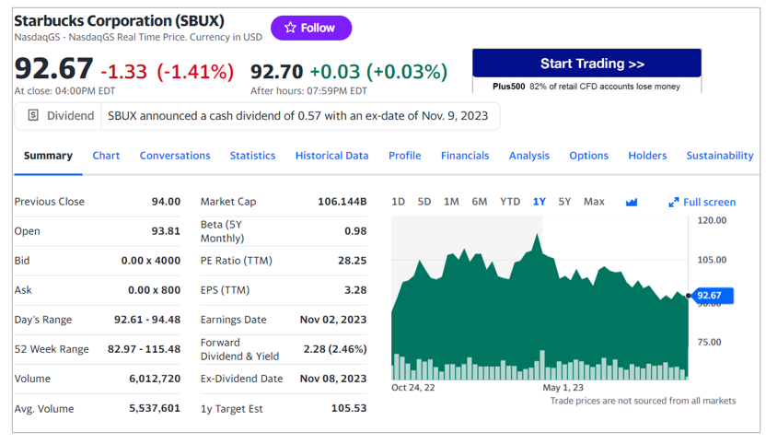766x444 pixels.
Task: Click the -1.33 (-1.41%) change value
Action: tap(167, 72)
